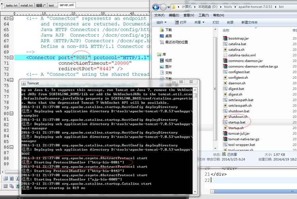Switch to the install.txt editor tab
Viewport: 297px width, 199px height.
(x=26, y=6)
